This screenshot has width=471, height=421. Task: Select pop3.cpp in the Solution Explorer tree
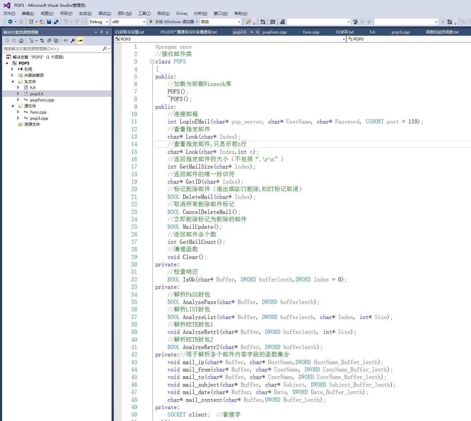39,118
